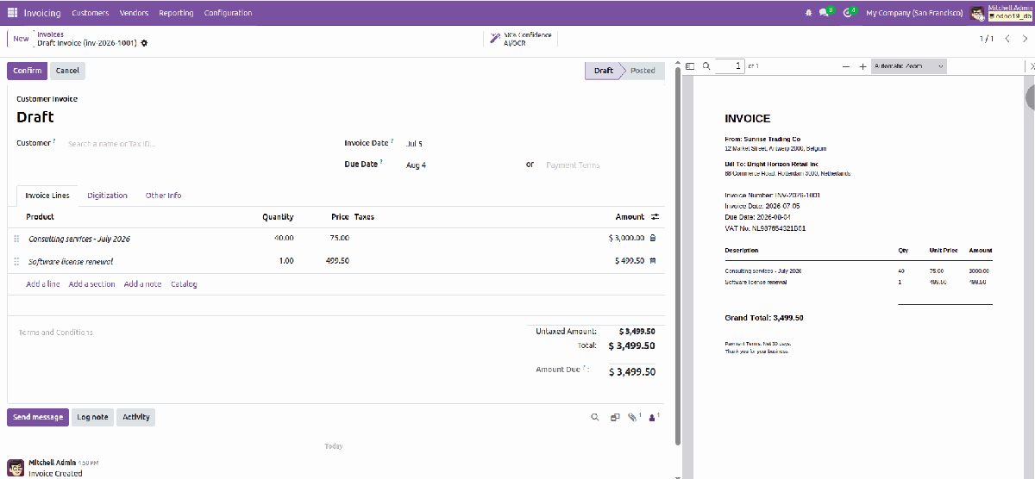Click the Log note button

point(92,417)
